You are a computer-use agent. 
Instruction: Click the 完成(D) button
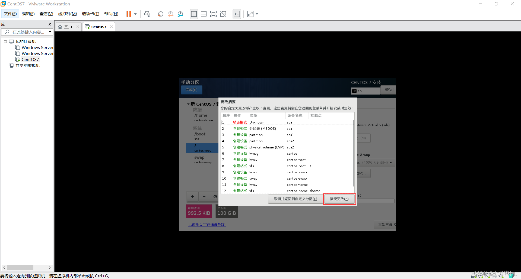pyautogui.click(x=192, y=90)
